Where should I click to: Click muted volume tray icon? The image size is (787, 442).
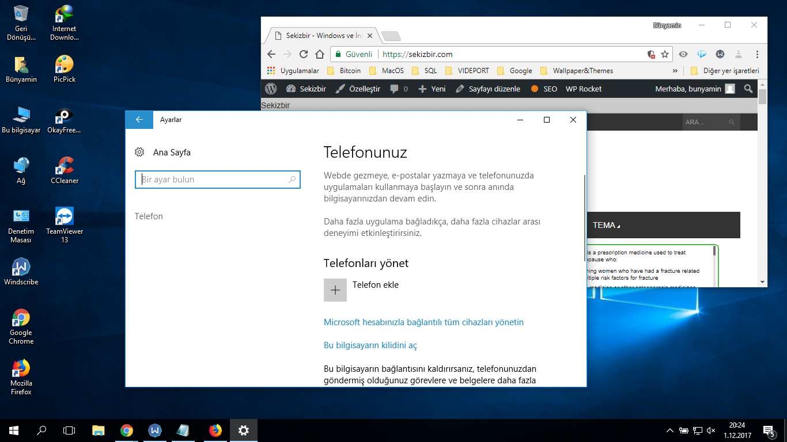point(711,430)
